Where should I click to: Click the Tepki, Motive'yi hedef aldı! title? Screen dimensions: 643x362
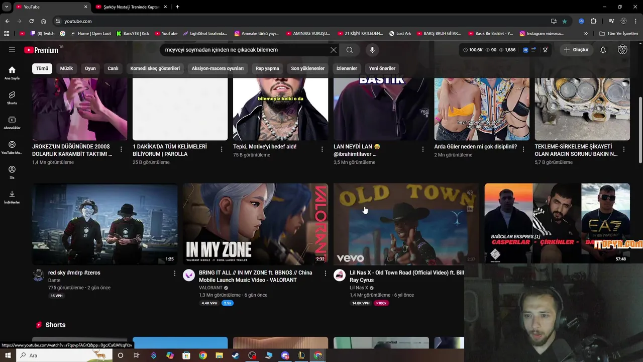click(265, 147)
